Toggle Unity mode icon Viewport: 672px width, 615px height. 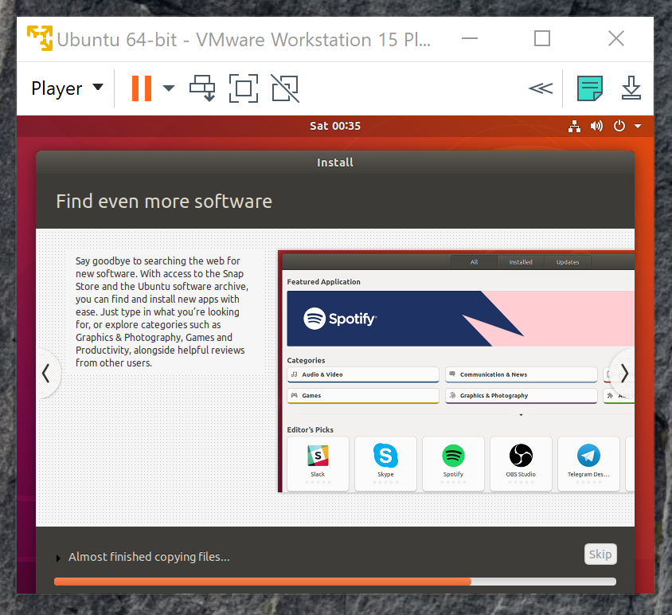pos(285,88)
